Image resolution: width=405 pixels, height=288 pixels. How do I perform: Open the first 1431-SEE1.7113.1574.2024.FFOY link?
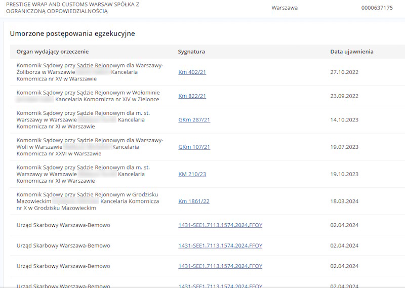(x=220, y=225)
